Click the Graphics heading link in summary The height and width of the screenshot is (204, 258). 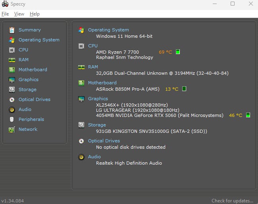point(98,99)
